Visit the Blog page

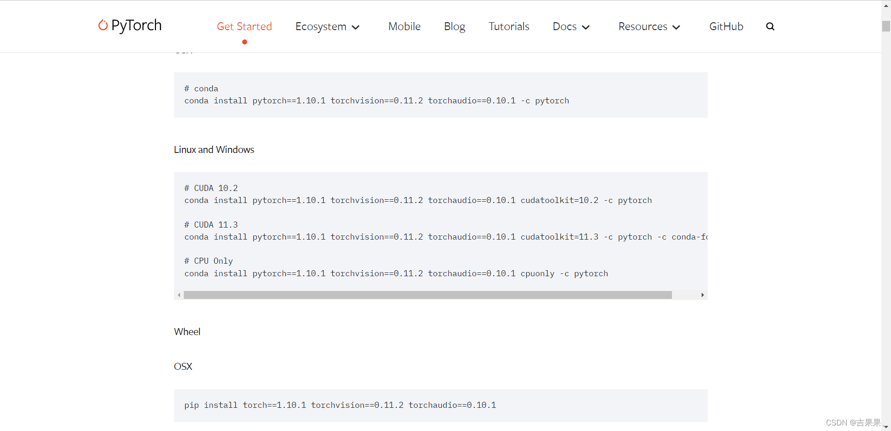coord(454,26)
